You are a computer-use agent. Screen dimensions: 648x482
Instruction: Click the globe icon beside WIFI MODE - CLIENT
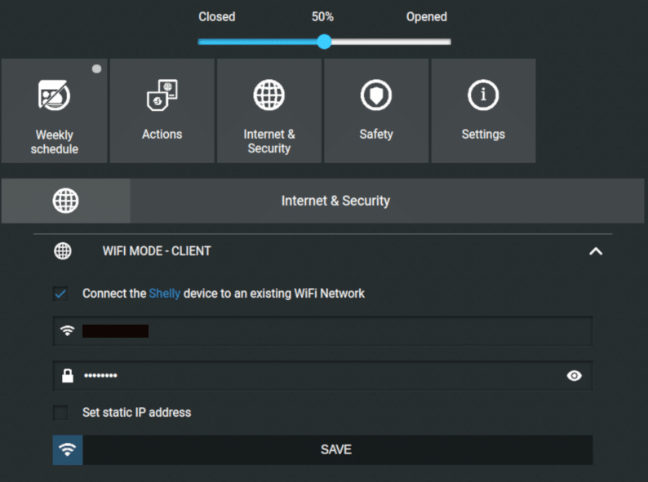coord(63,250)
